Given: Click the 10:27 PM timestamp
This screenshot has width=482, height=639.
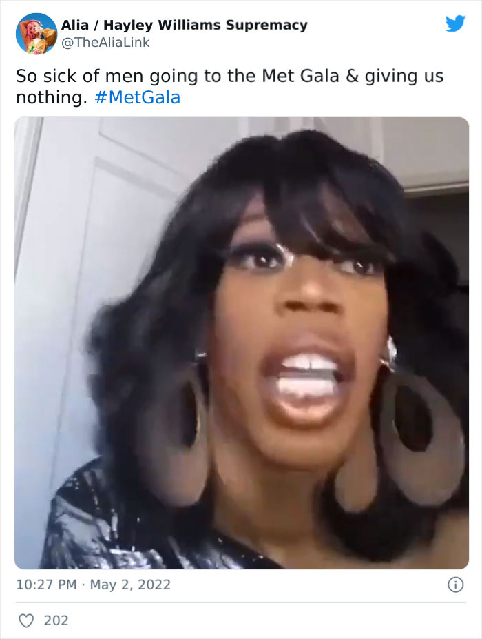Looking at the screenshot, I should point(46,585).
